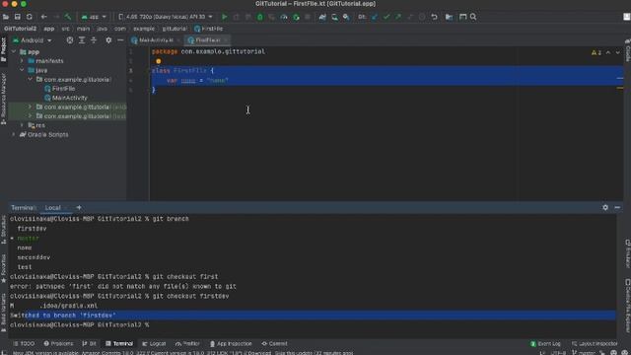This screenshot has width=631, height=355.
Task: Open the TODO tool window
Action: click(x=24, y=344)
